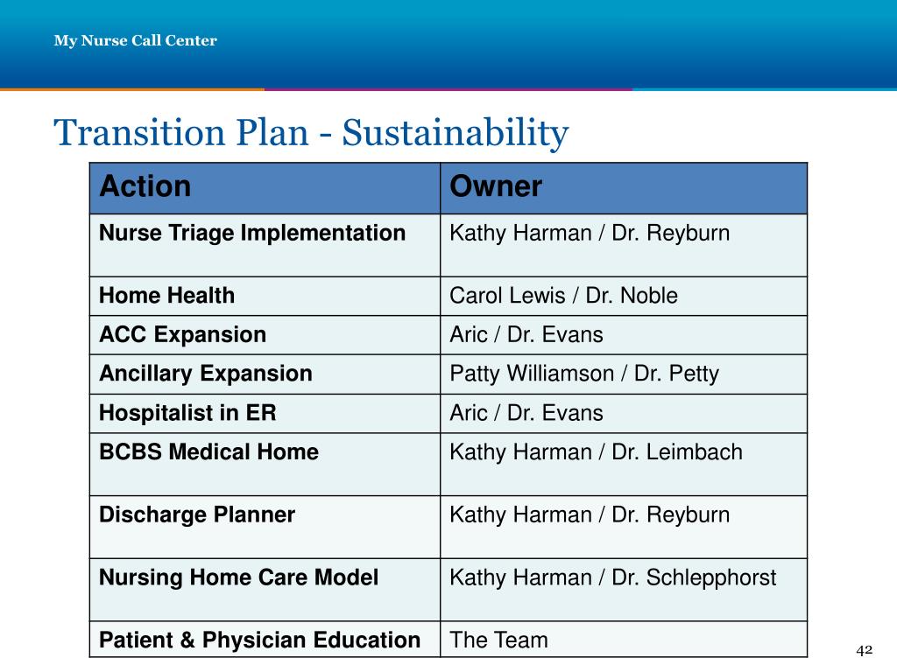Click the slide number 42
Screen dimensions: 897x672
pos(865,650)
